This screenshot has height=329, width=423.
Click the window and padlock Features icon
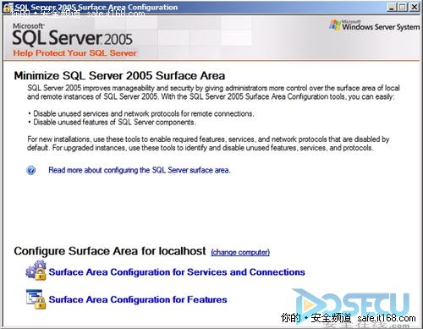(x=36, y=299)
